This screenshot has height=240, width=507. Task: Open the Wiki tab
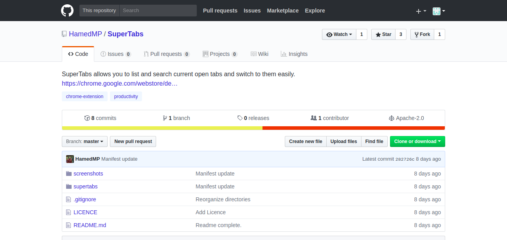260,54
